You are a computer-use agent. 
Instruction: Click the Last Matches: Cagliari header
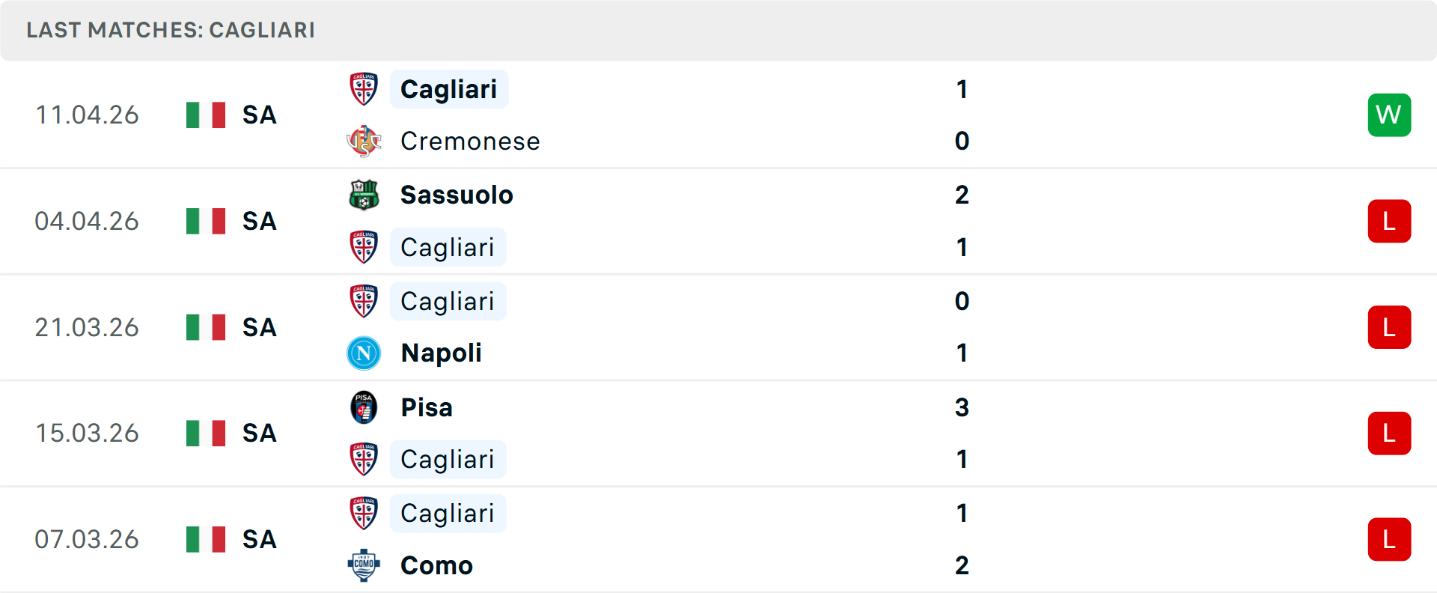[171, 30]
